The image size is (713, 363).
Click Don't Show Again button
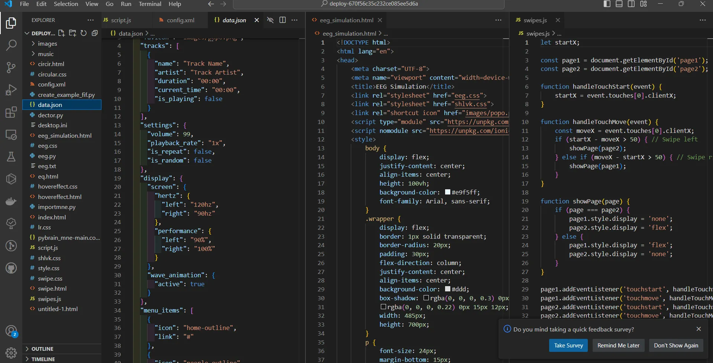676,346
